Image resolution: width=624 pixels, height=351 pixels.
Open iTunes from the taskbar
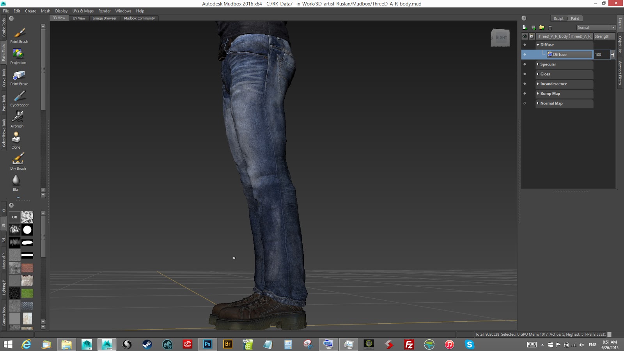point(449,344)
